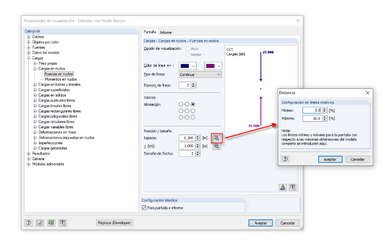
Task: Expand Cargas en barras y lineales
Action: click(35, 85)
